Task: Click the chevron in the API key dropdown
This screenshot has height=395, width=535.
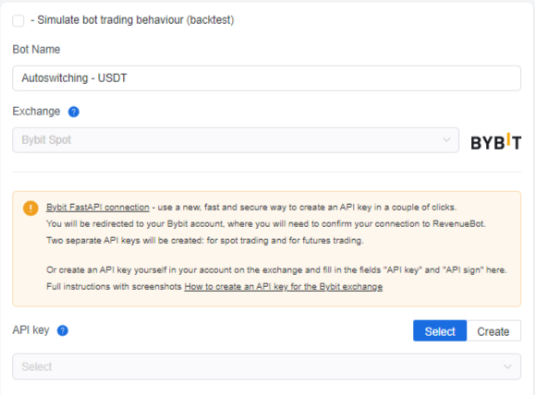Action: pos(507,366)
